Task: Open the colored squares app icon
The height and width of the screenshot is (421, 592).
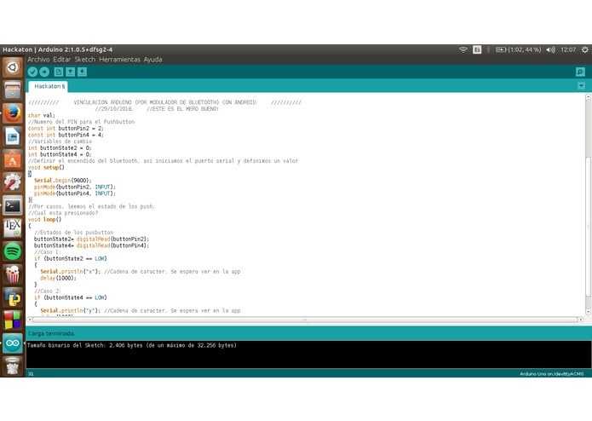Action: coord(13,320)
